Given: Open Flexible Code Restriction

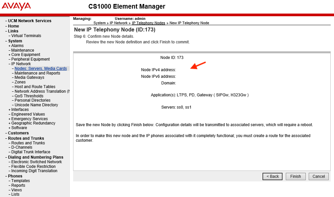Looking at the screenshot, I should [x=34, y=167].
